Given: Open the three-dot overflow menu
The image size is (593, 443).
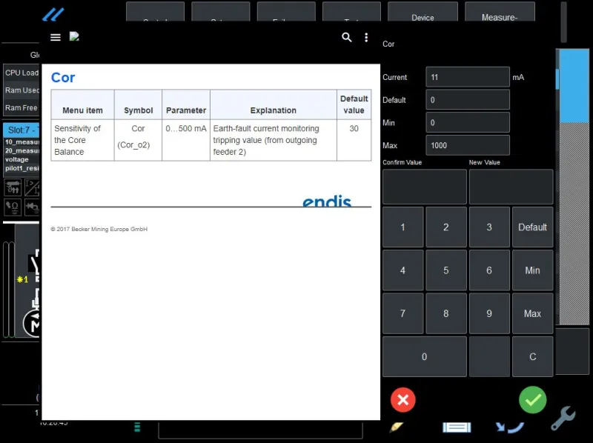Looking at the screenshot, I should [366, 37].
